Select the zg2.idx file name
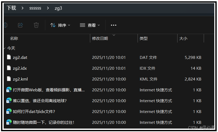The image size is (218, 132). tap(20, 68)
